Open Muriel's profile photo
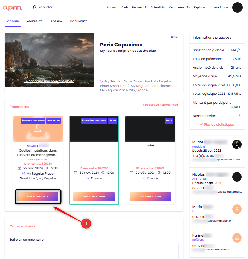Viewport: 248px width, 259px height. [x=237, y=144]
